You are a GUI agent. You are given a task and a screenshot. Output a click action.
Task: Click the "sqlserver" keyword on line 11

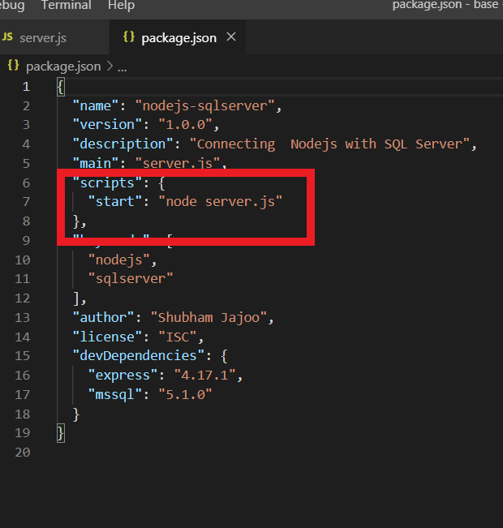pyautogui.click(x=131, y=279)
